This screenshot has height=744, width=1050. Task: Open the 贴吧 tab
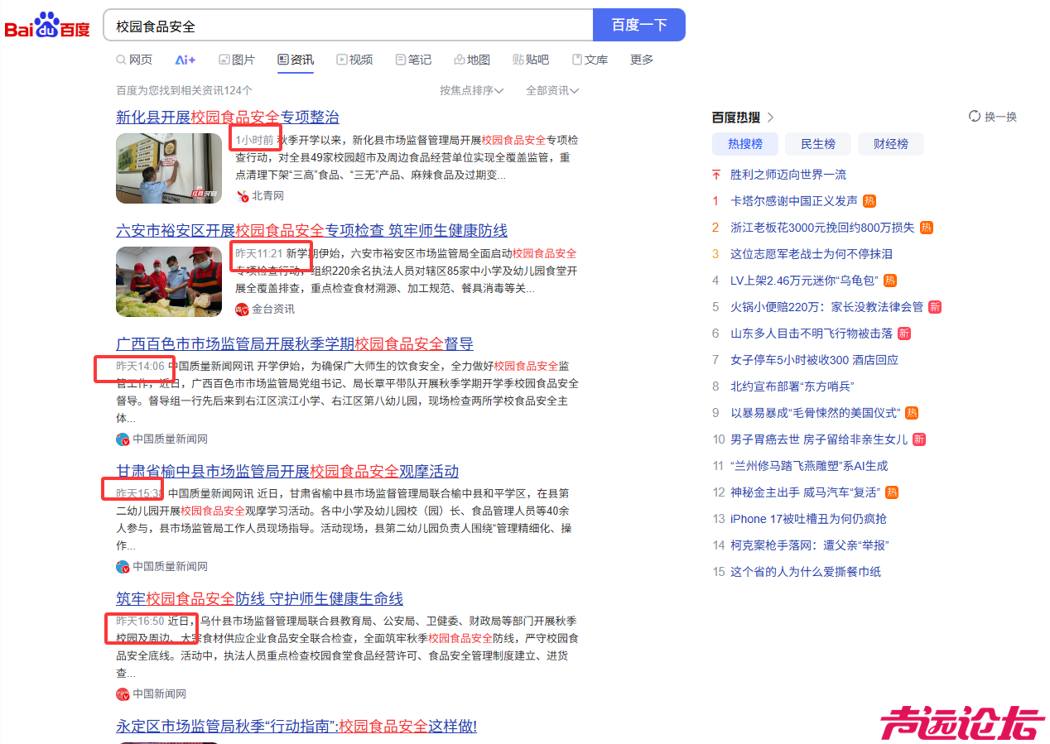coord(531,60)
